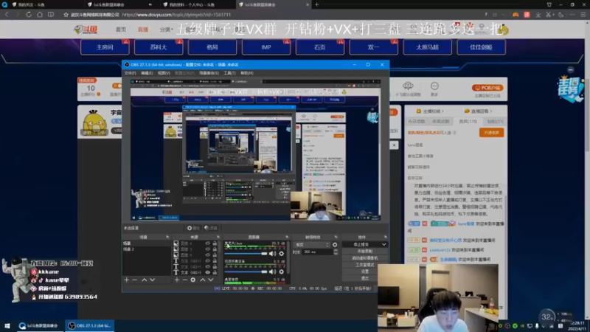The image size is (590, 332).
Task: Open the 工具(T) menu in OBS
Action: tap(229, 73)
